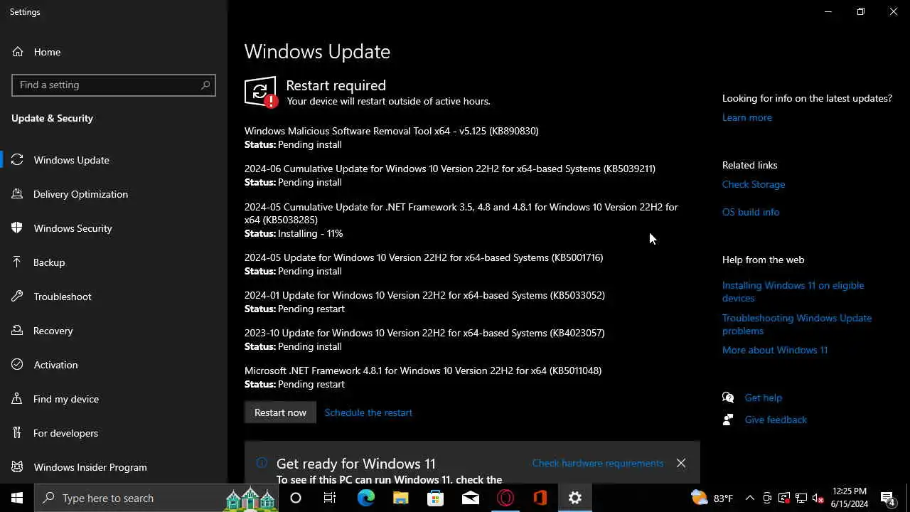Open Learn more link
Screen dimensions: 910x512
click(x=746, y=117)
